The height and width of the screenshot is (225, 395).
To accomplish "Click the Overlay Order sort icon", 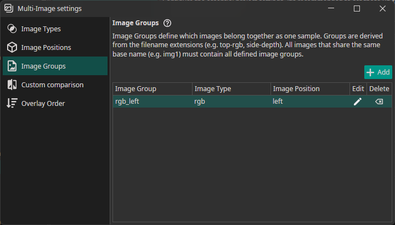I will click(x=12, y=103).
